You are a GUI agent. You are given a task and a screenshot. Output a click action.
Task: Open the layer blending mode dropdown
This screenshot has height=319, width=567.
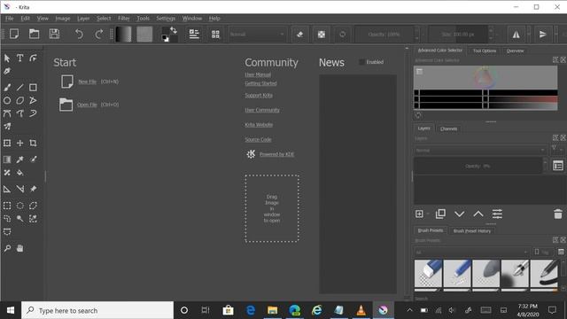480,150
